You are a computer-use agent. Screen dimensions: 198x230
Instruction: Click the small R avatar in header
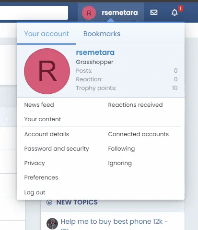(89, 13)
